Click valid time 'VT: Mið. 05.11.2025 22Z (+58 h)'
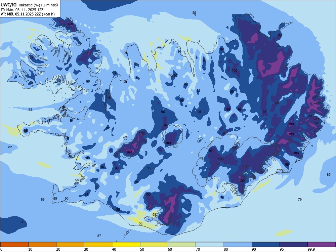The height and width of the screenshot is (252, 336). (28, 14)
